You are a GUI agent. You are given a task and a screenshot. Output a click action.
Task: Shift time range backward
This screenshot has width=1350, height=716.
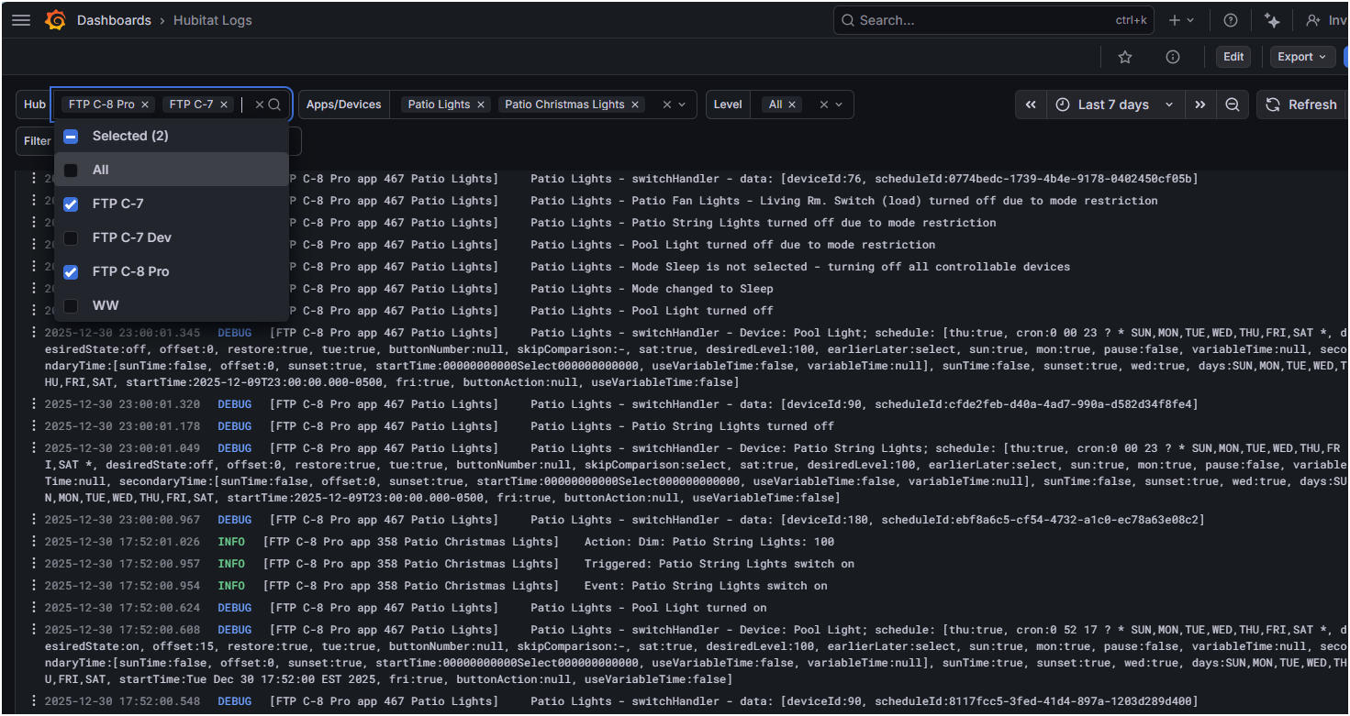1031,105
